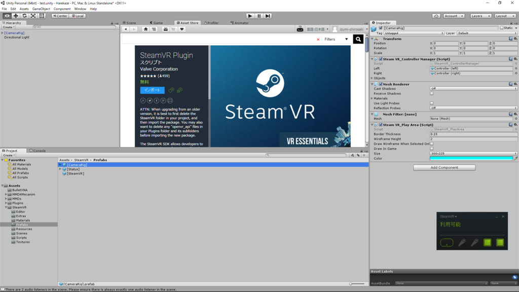Select the Scale tool
The height and width of the screenshot is (292, 519).
click(x=33, y=16)
